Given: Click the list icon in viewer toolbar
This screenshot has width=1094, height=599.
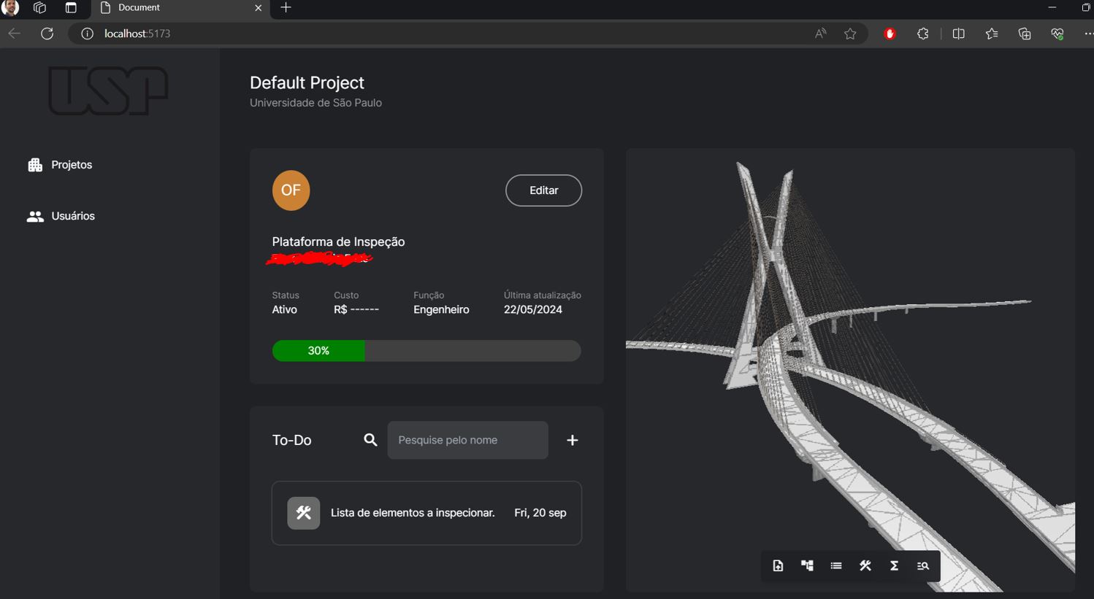Looking at the screenshot, I should [x=836, y=566].
